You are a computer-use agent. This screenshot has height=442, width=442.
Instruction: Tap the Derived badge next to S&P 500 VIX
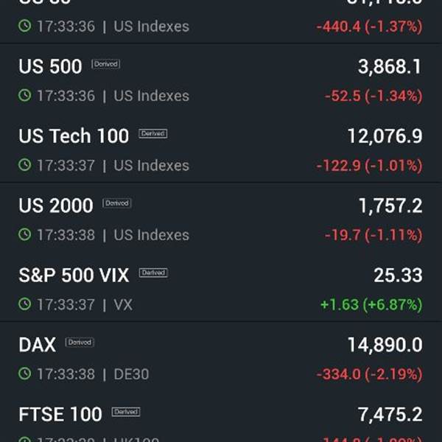point(153,273)
